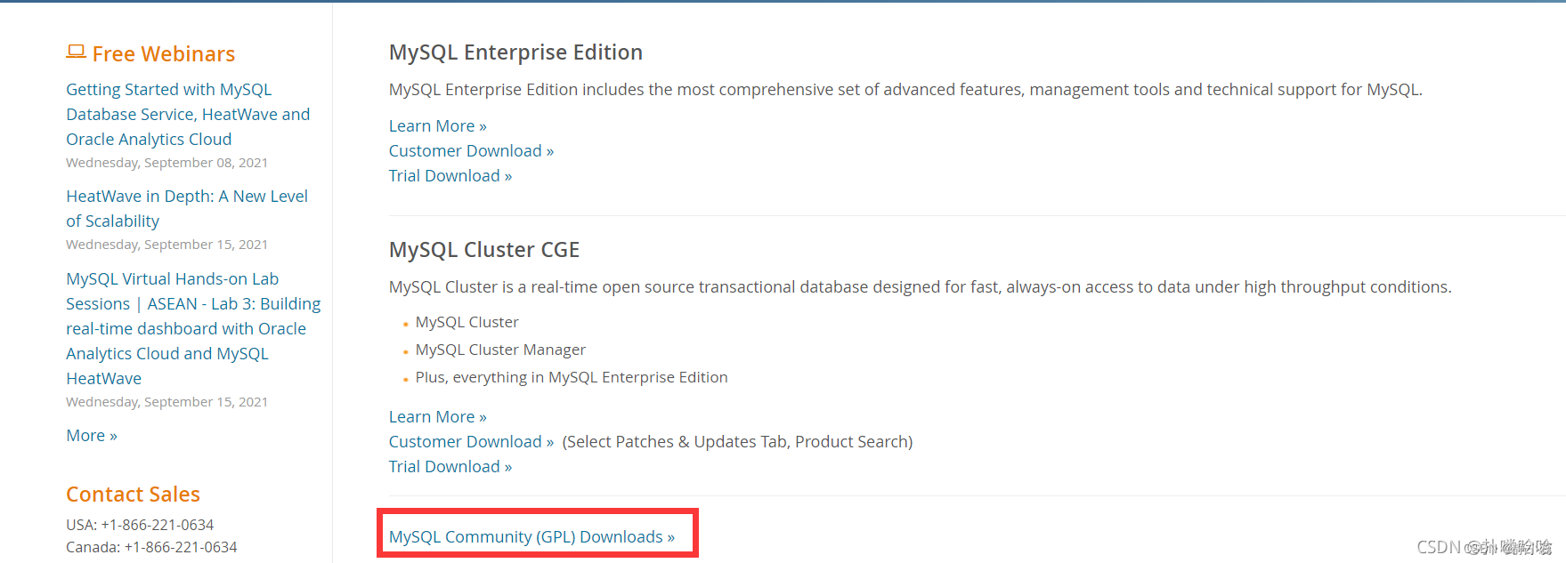Open Trial Download under MySQL Cluster CGE
Screen dimensions: 1566x563
point(450,467)
